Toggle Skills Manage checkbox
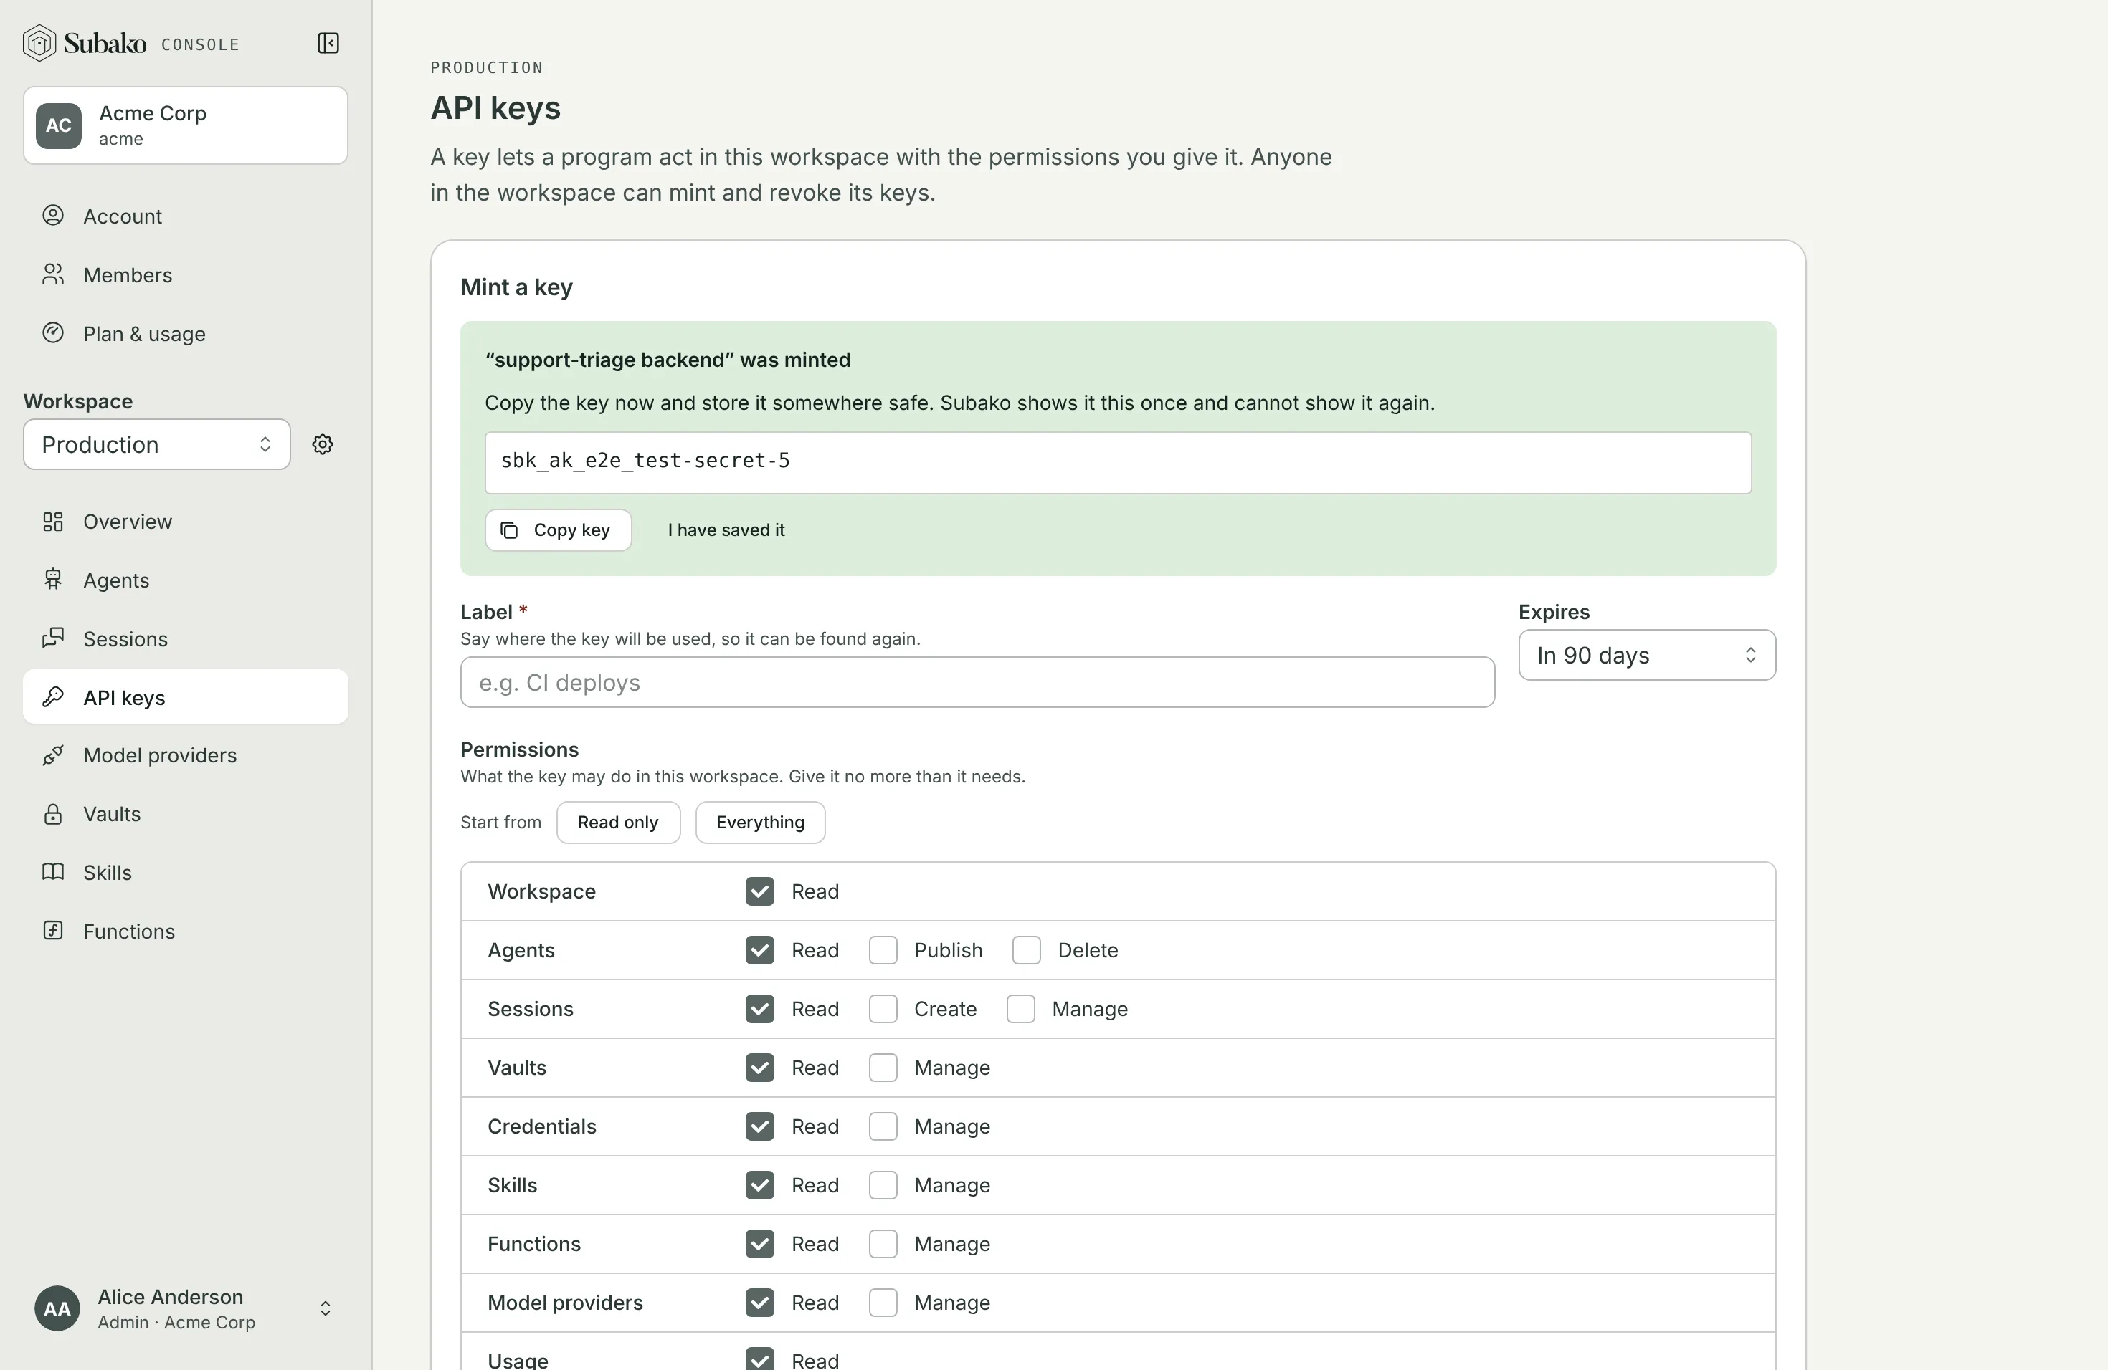The height and width of the screenshot is (1370, 2108). pyautogui.click(x=882, y=1185)
